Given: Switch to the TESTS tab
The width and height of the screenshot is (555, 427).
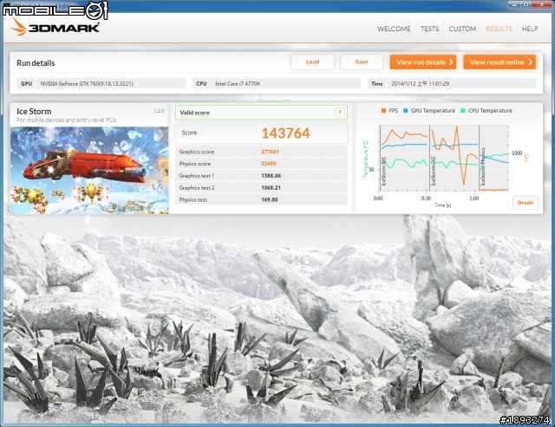Looking at the screenshot, I should (429, 29).
